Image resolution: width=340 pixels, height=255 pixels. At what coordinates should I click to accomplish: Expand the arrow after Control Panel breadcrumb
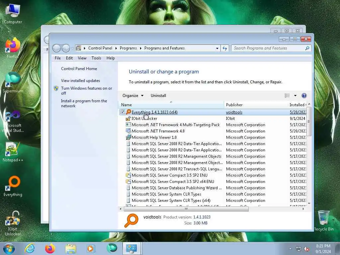(x=116, y=48)
